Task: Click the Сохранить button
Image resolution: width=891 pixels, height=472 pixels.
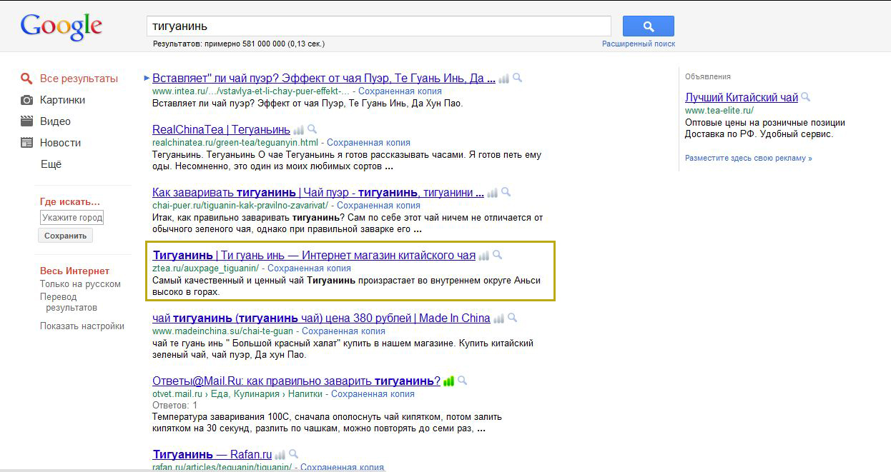Action: 65,236
